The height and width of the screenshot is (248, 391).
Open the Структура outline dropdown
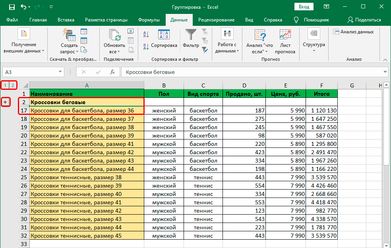coord(314,41)
